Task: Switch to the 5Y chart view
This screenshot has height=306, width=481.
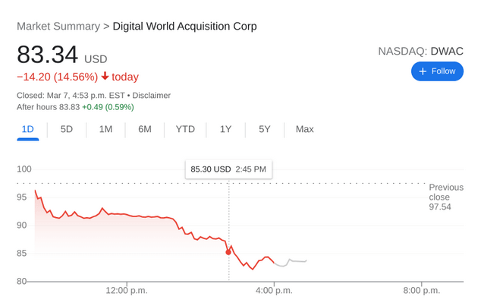Action: [x=264, y=129]
